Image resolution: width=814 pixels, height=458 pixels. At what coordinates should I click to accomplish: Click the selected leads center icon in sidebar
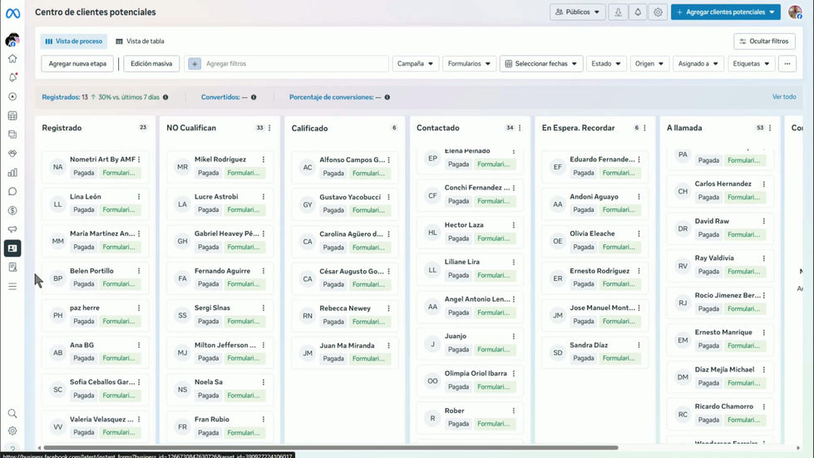coord(12,249)
